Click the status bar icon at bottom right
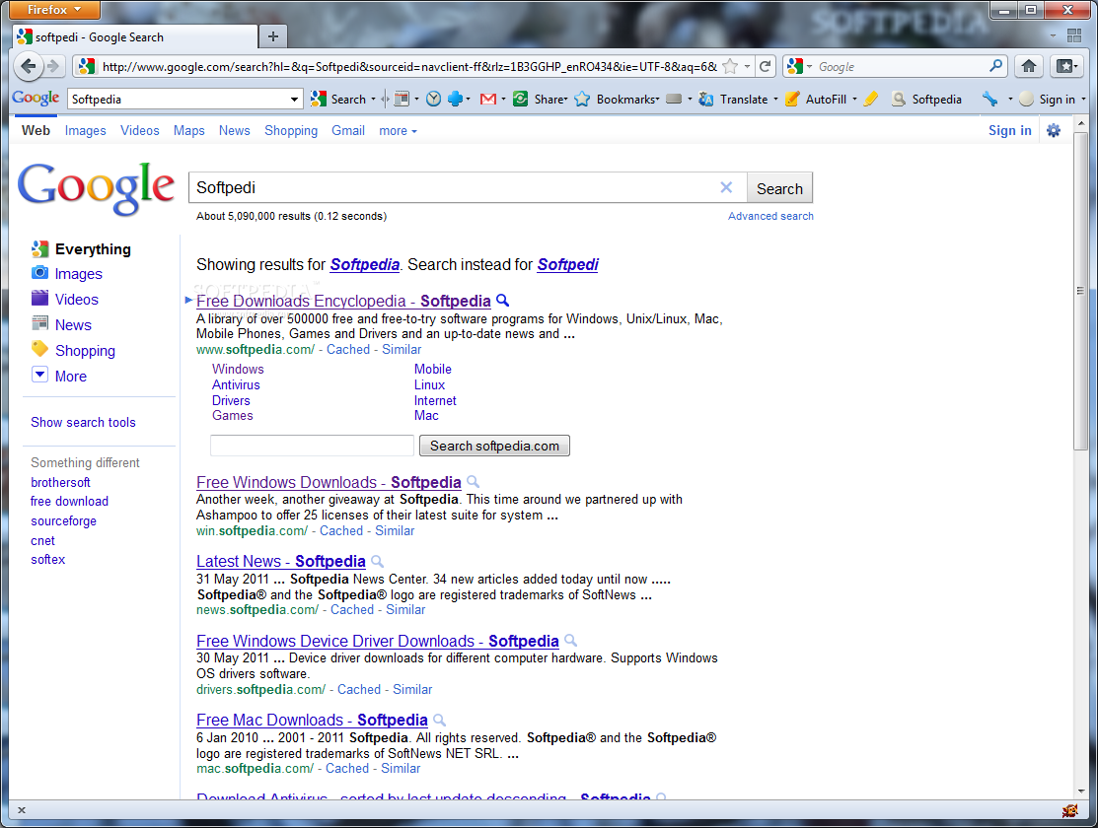This screenshot has height=828, width=1098. click(x=1069, y=810)
